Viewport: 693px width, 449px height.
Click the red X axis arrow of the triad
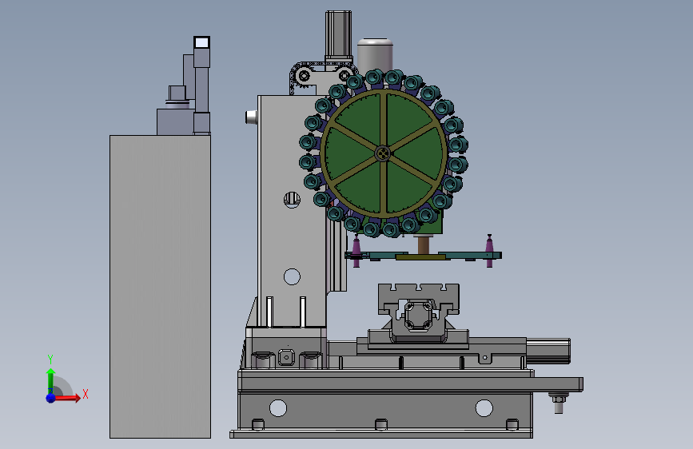point(67,398)
